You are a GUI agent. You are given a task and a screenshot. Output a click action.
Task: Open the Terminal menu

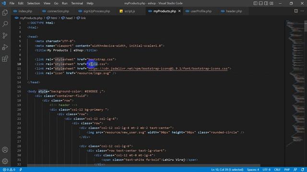click(x=77, y=3)
